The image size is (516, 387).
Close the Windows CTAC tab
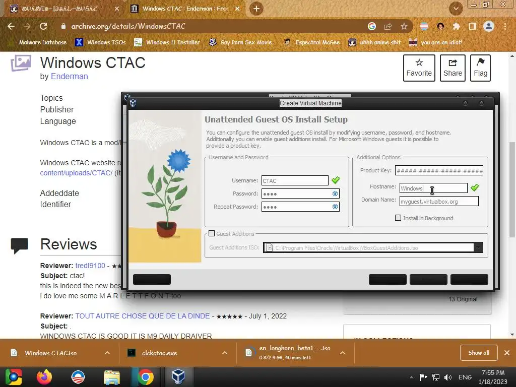coord(237,9)
